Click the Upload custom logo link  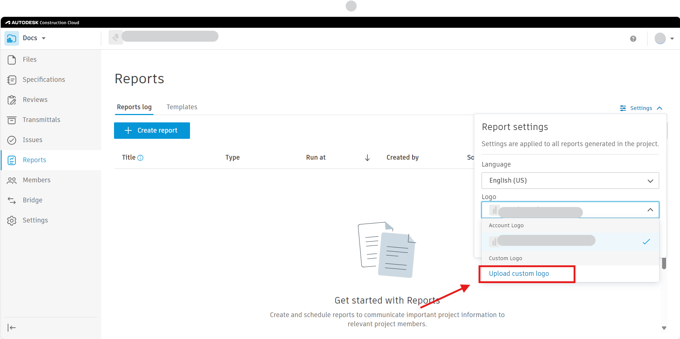519,273
